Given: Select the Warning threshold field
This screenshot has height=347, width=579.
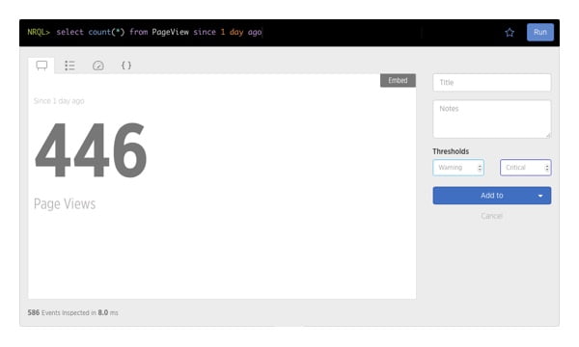Looking at the screenshot, I should (x=458, y=168).
